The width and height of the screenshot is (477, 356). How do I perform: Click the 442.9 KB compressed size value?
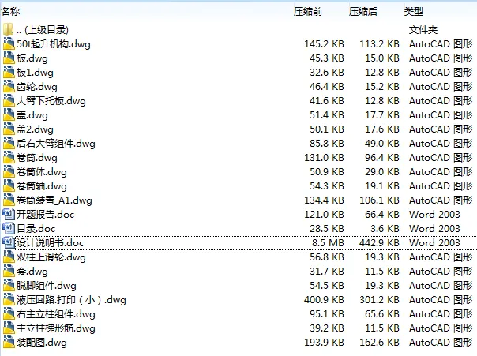[x=379, y=243]
